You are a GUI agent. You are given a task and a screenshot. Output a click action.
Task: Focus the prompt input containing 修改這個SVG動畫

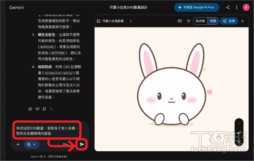[47, 131]
